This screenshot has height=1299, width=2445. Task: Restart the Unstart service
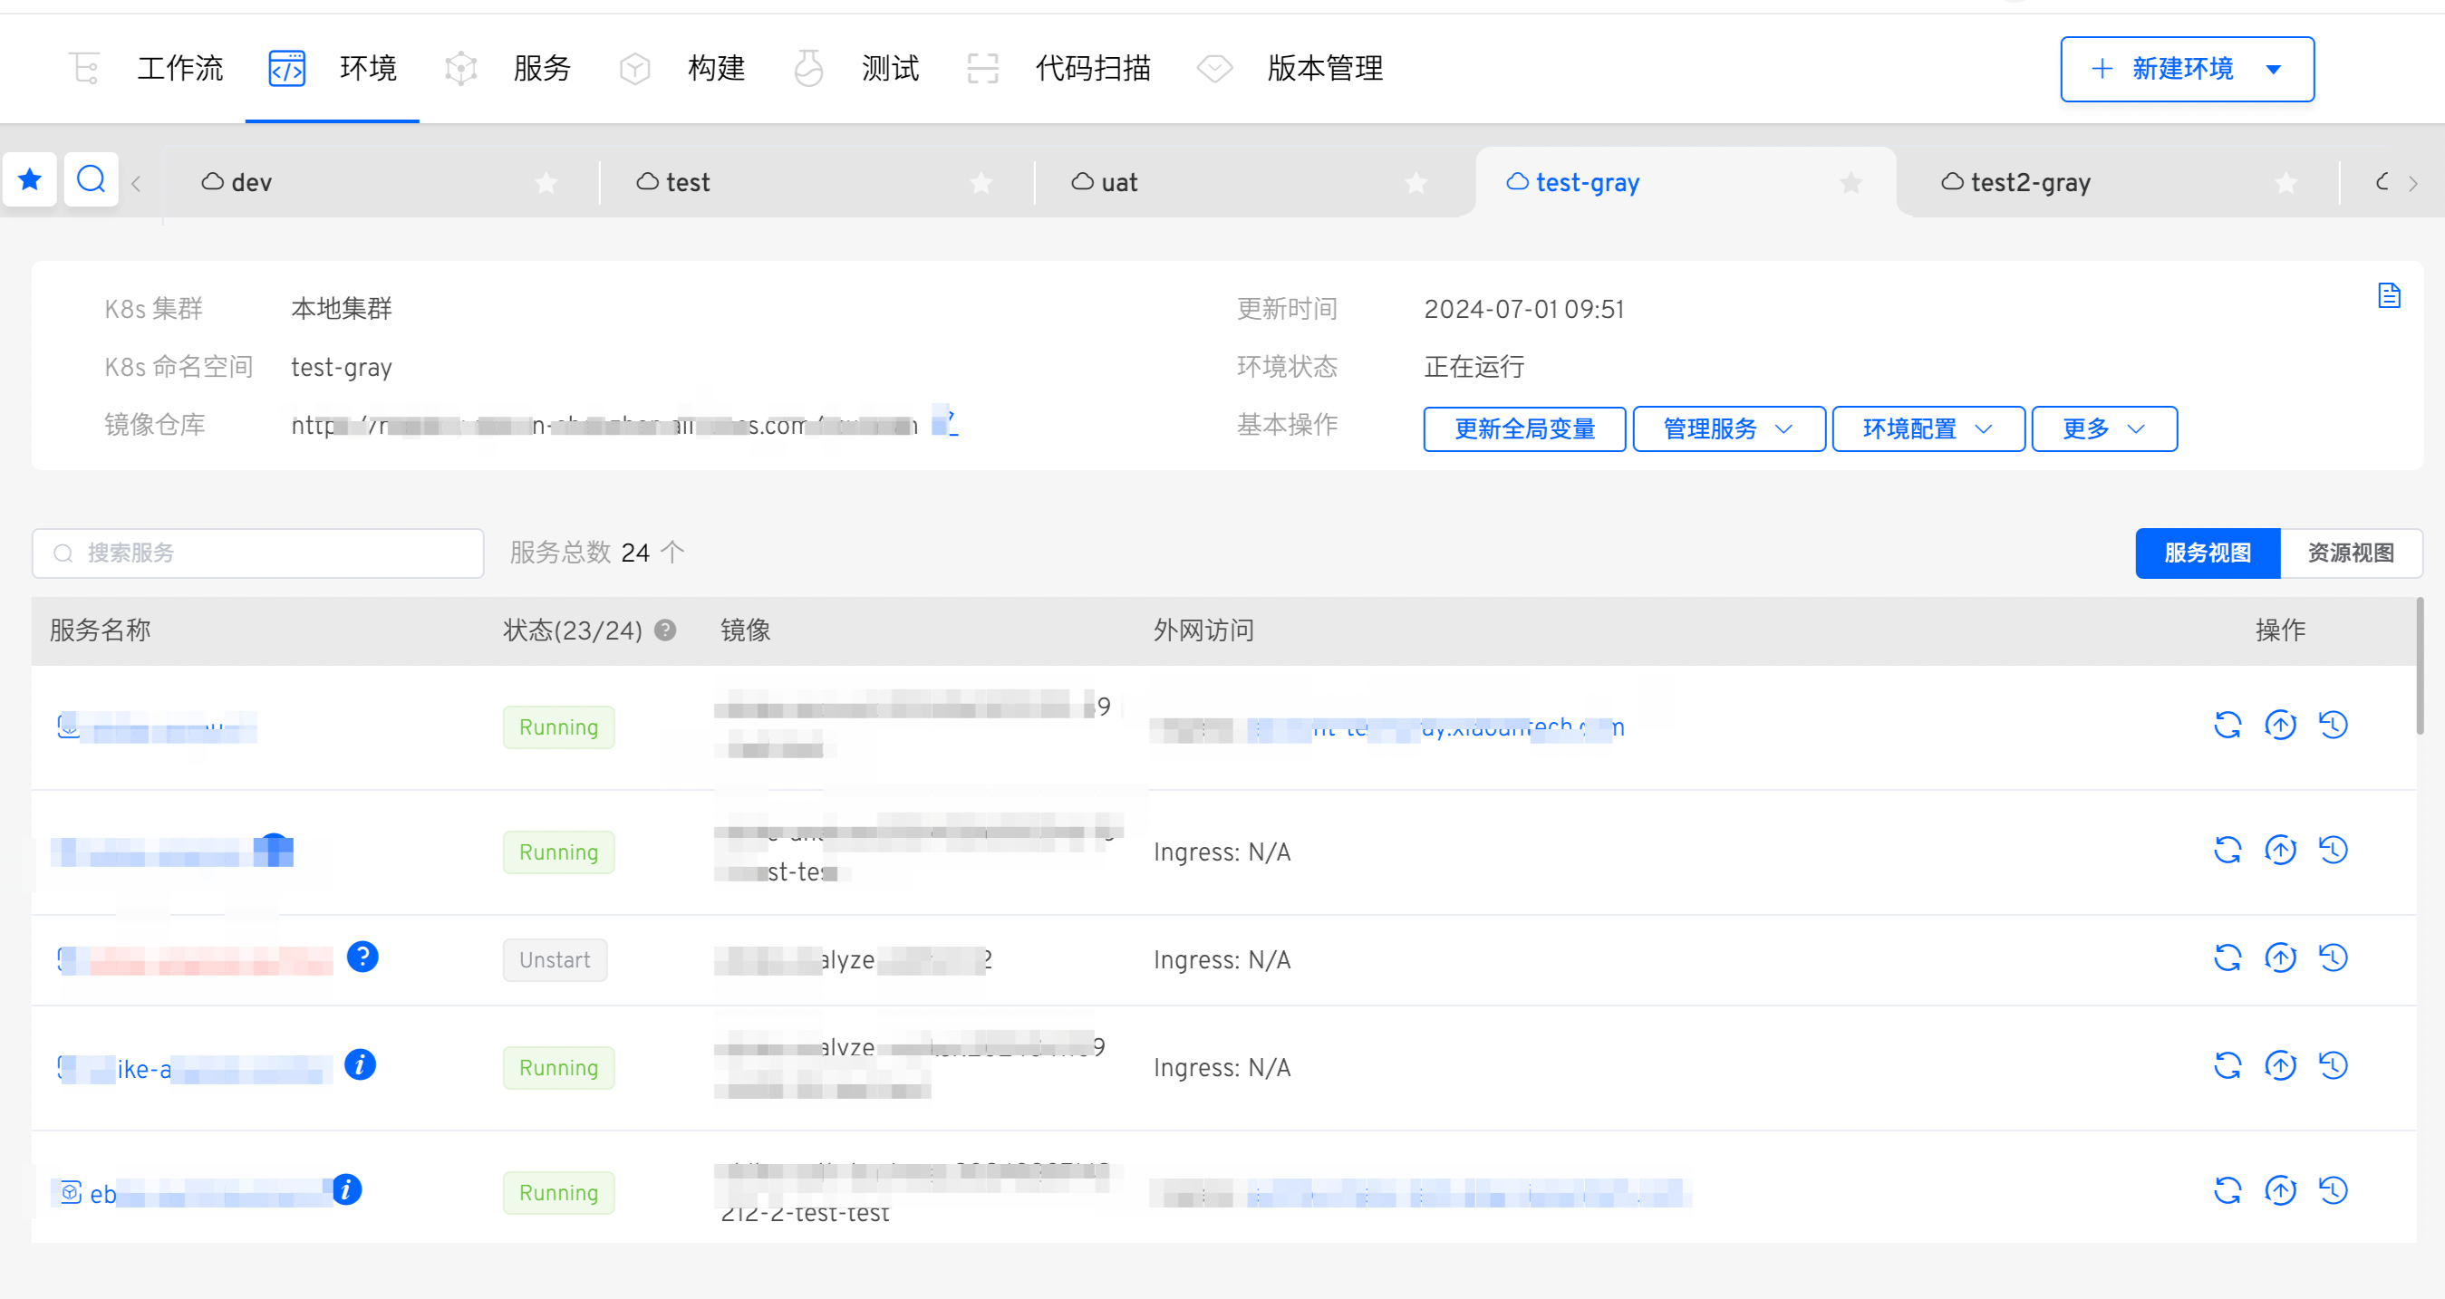click(x=2227, y=957)
